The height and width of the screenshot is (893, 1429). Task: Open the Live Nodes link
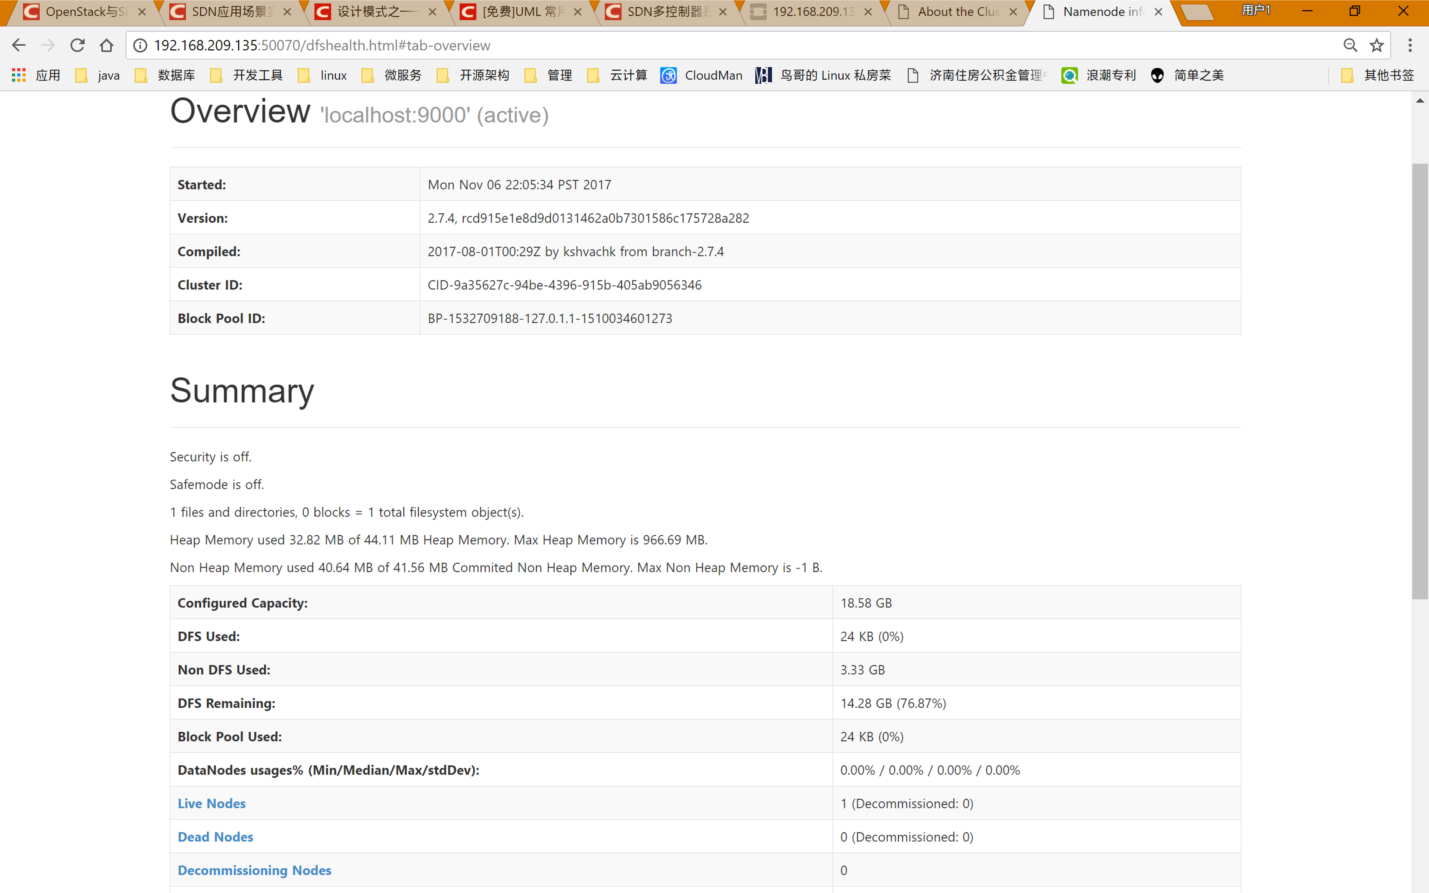coord(211,803)
